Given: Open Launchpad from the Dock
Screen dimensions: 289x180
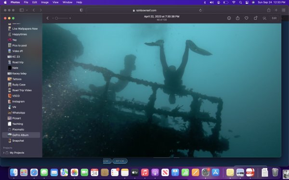Looking at the screenshot, I should (x=24, y=172).
